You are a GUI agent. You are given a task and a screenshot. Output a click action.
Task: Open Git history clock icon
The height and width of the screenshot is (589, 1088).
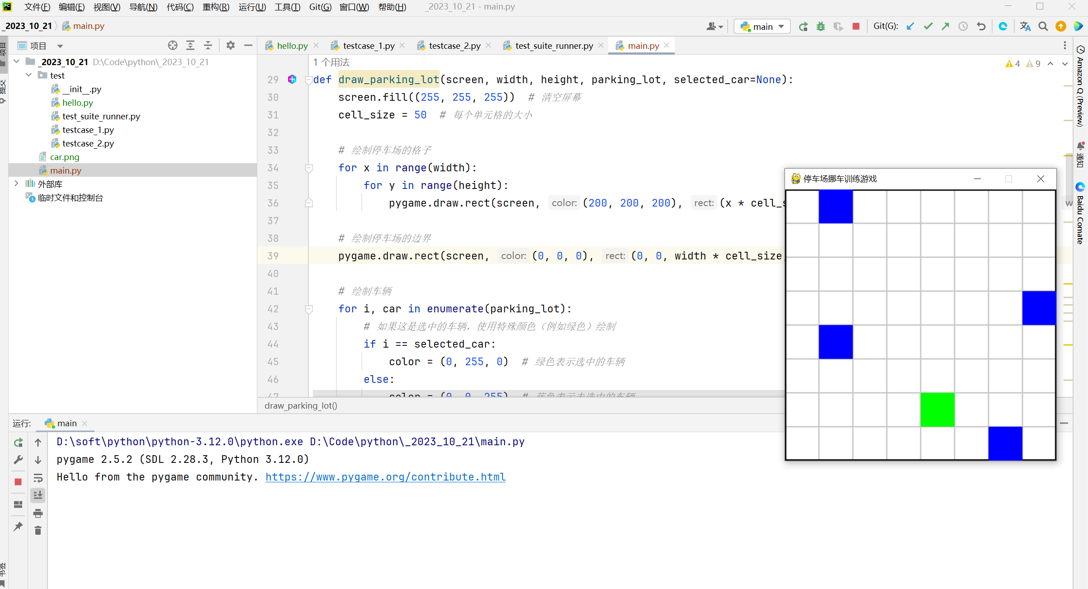click(963, 27)
